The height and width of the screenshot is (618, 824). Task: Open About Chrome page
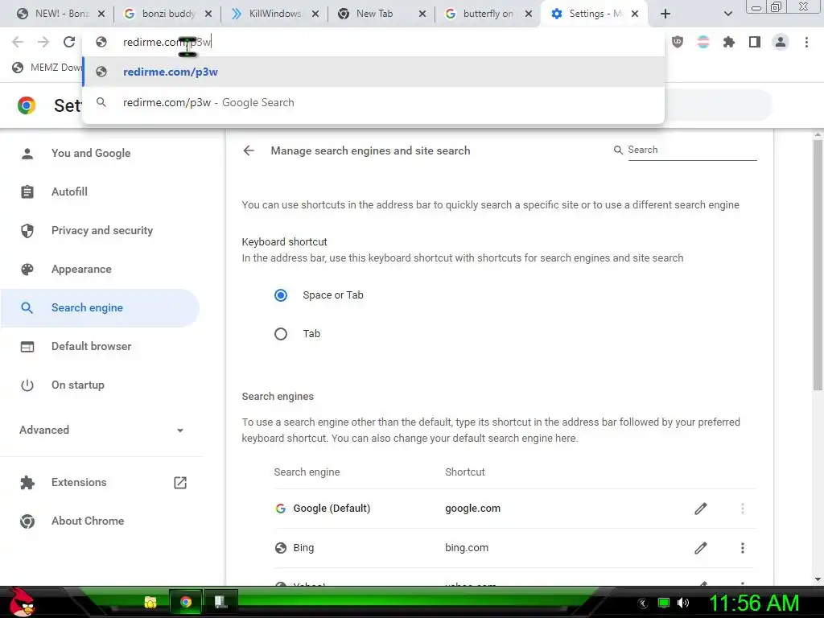pos(100,521)
